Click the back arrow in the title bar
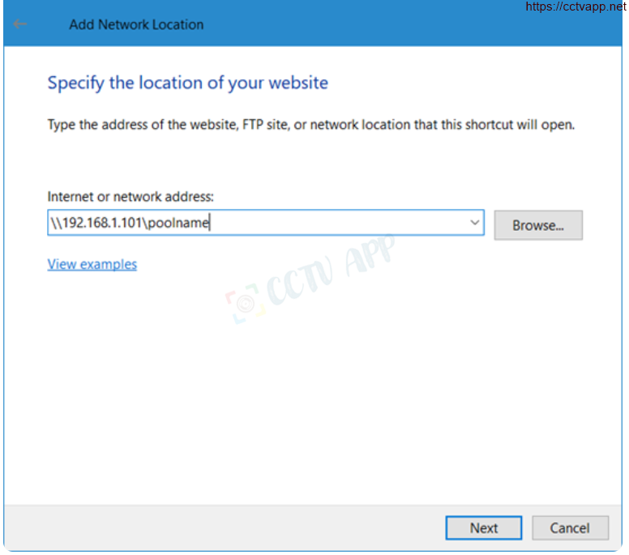The width and height of the screenshot is (629, 555). [x=21, y=24]
